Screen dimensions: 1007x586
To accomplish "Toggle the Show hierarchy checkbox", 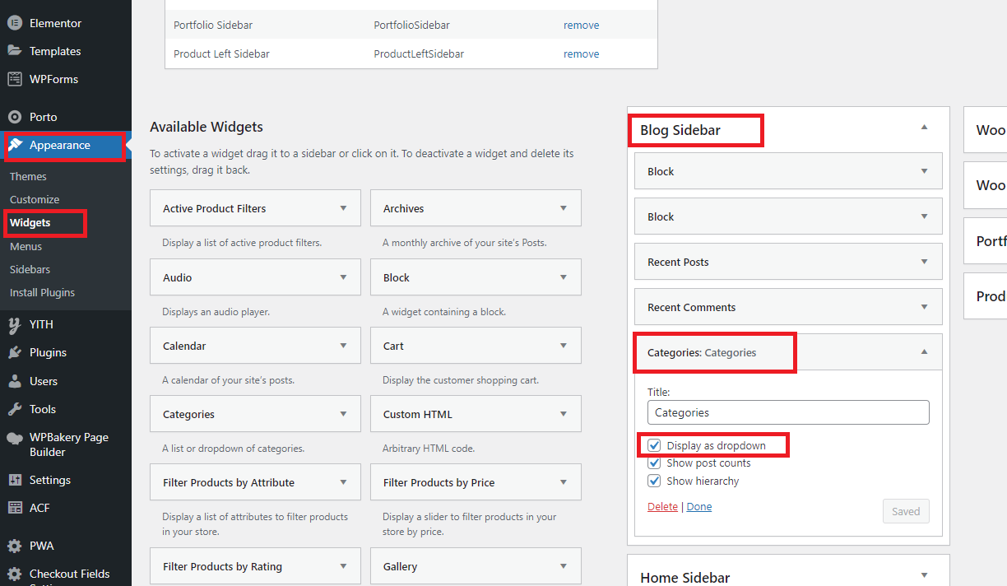I will click(655, 481).
